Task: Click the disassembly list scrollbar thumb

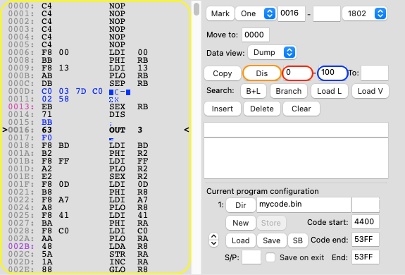Action: (197, 9)
